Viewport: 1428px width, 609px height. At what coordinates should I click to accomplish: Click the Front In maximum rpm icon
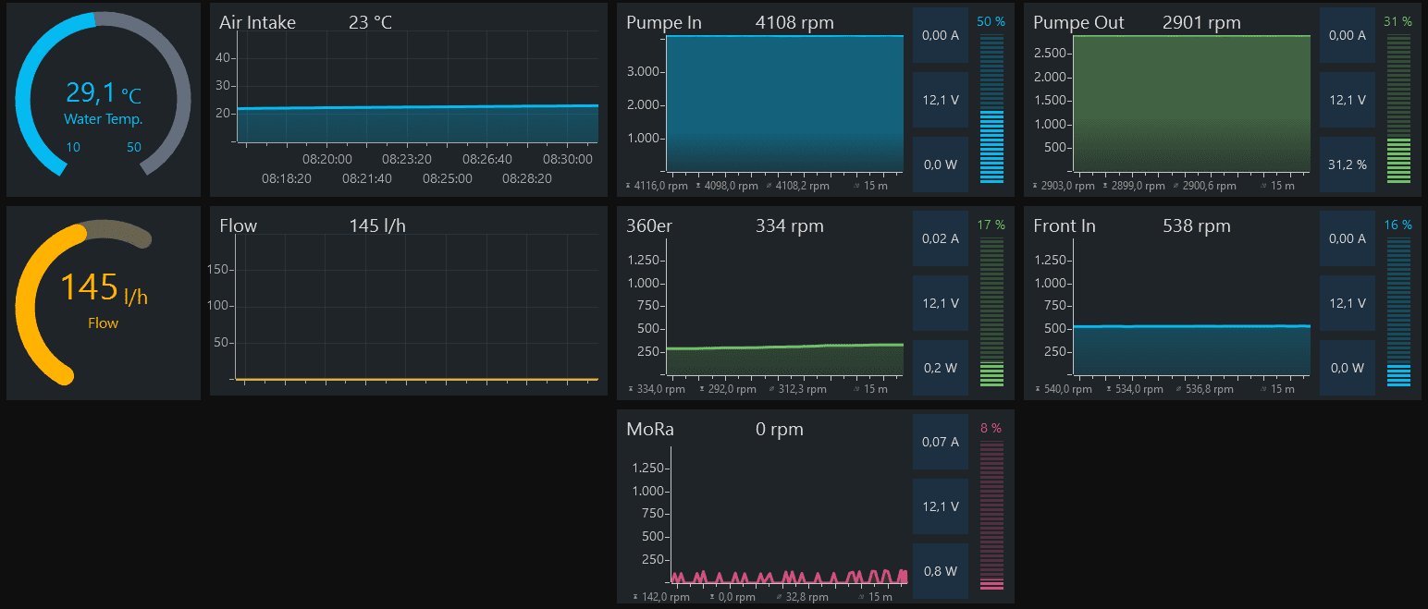click(1036, 389)
